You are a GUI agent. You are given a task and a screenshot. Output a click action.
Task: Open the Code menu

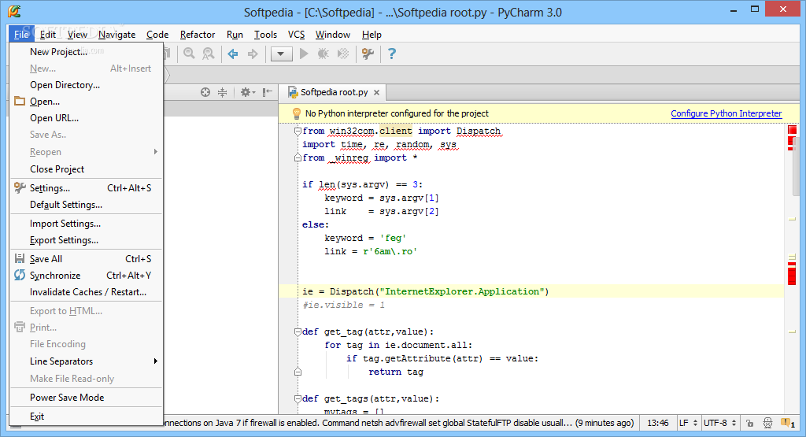click(x=157, y=35)
